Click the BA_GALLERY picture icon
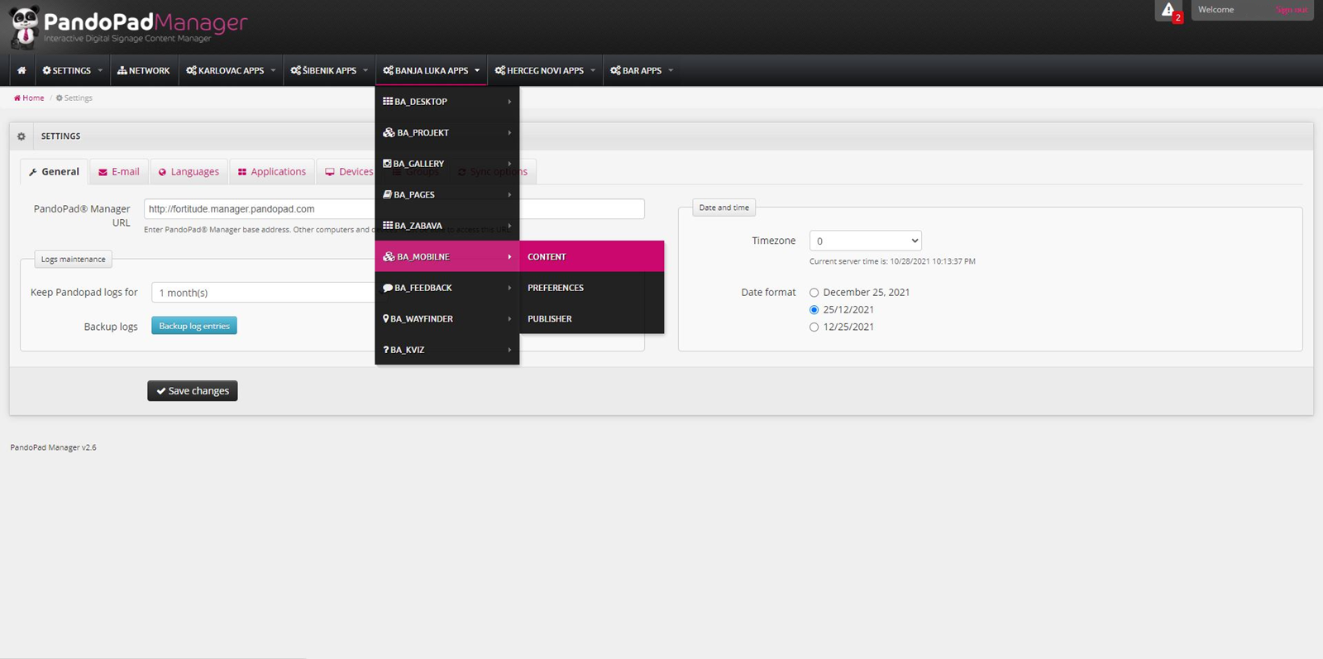The image size is (1323, 659). pyautogui.click(x=387, y=164)
